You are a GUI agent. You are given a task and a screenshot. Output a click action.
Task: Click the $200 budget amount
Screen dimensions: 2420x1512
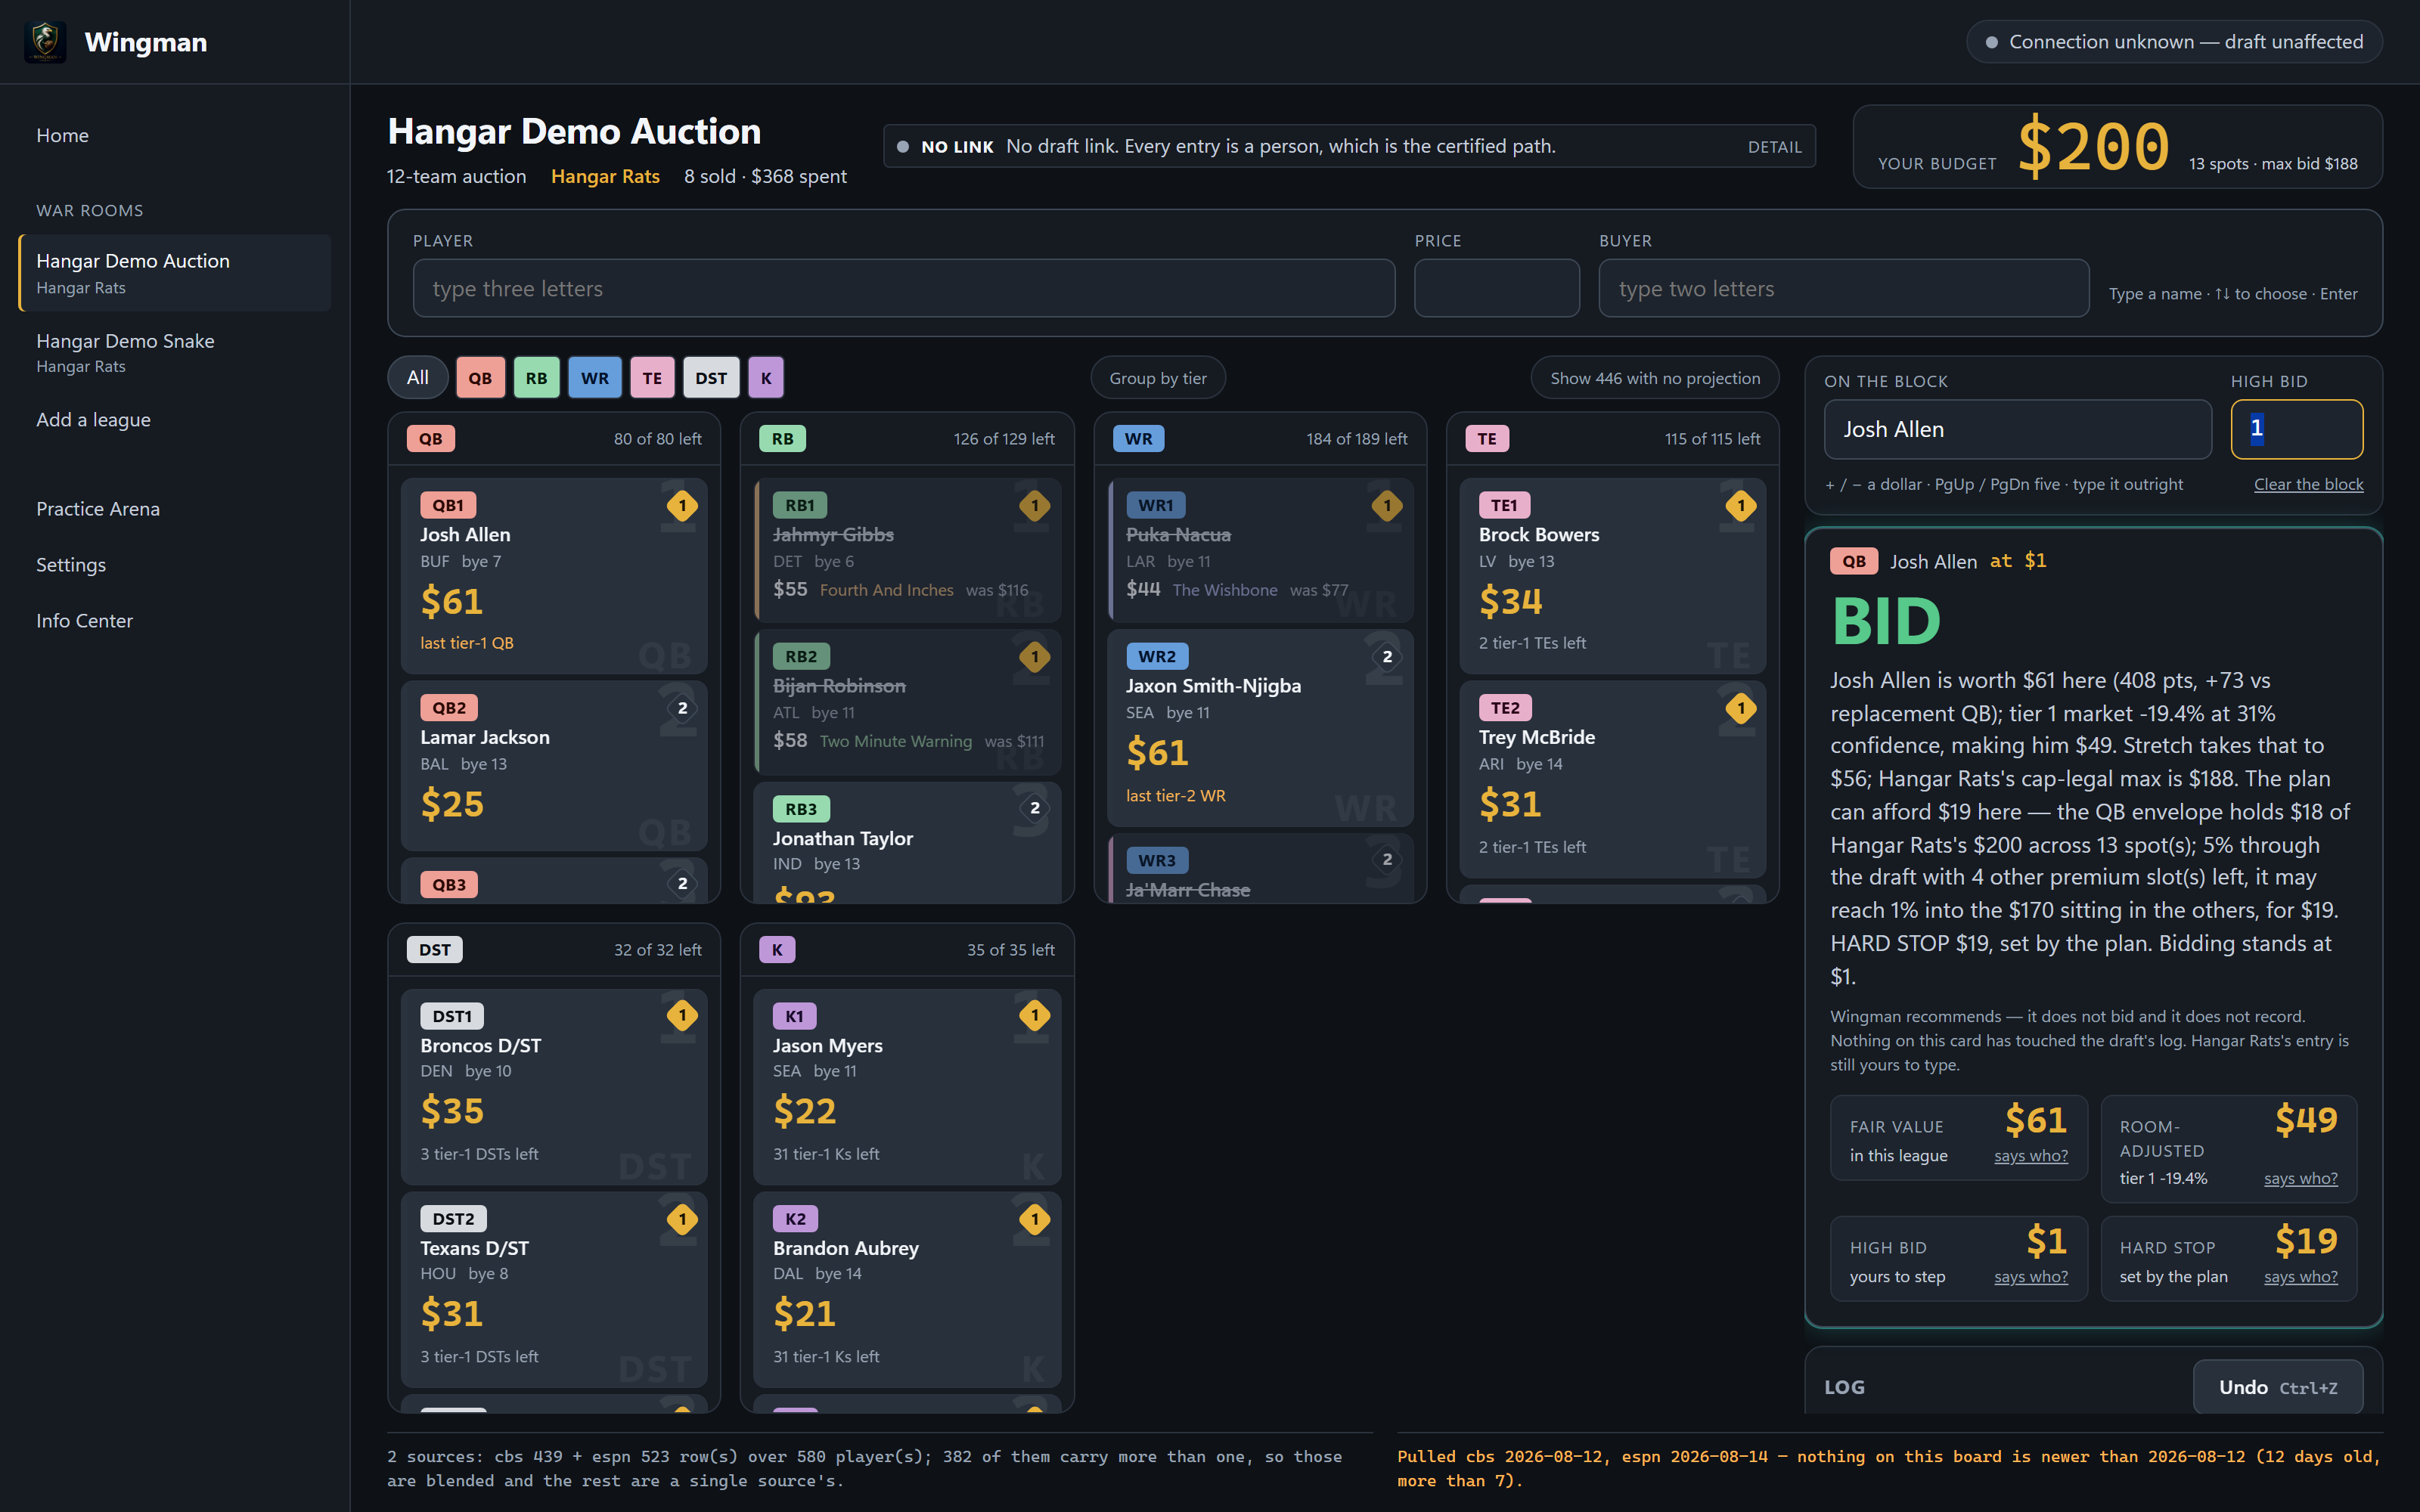2093,147
